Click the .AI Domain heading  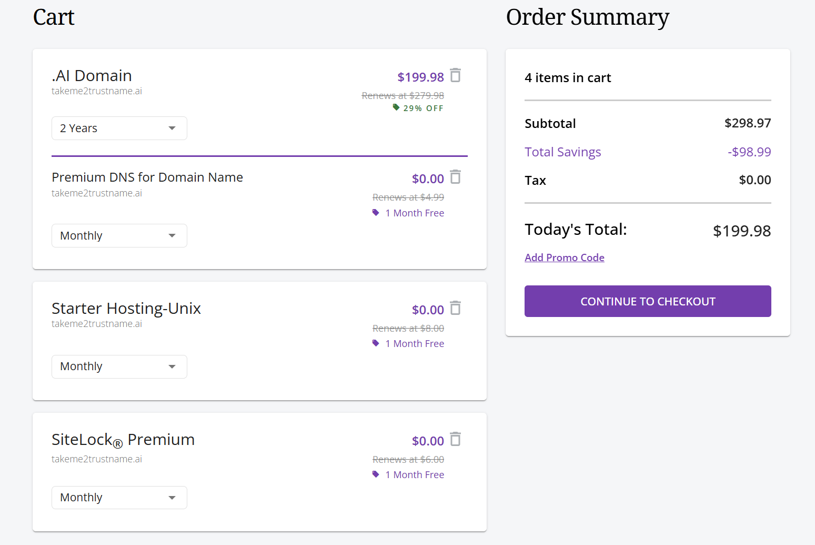click(x=92, y=76)
